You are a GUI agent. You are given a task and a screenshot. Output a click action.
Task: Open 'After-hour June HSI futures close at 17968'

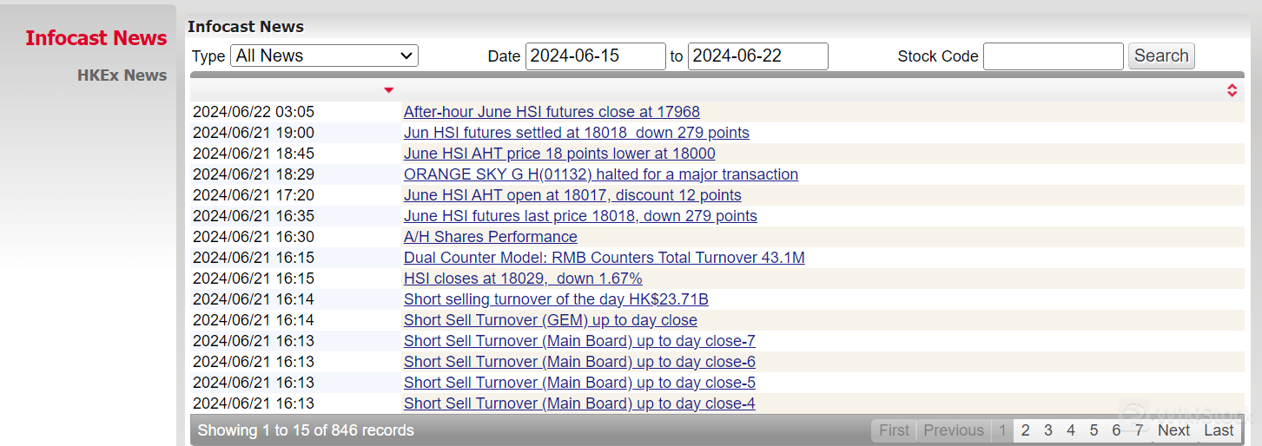pyautogui.click(x=552, y=112)
